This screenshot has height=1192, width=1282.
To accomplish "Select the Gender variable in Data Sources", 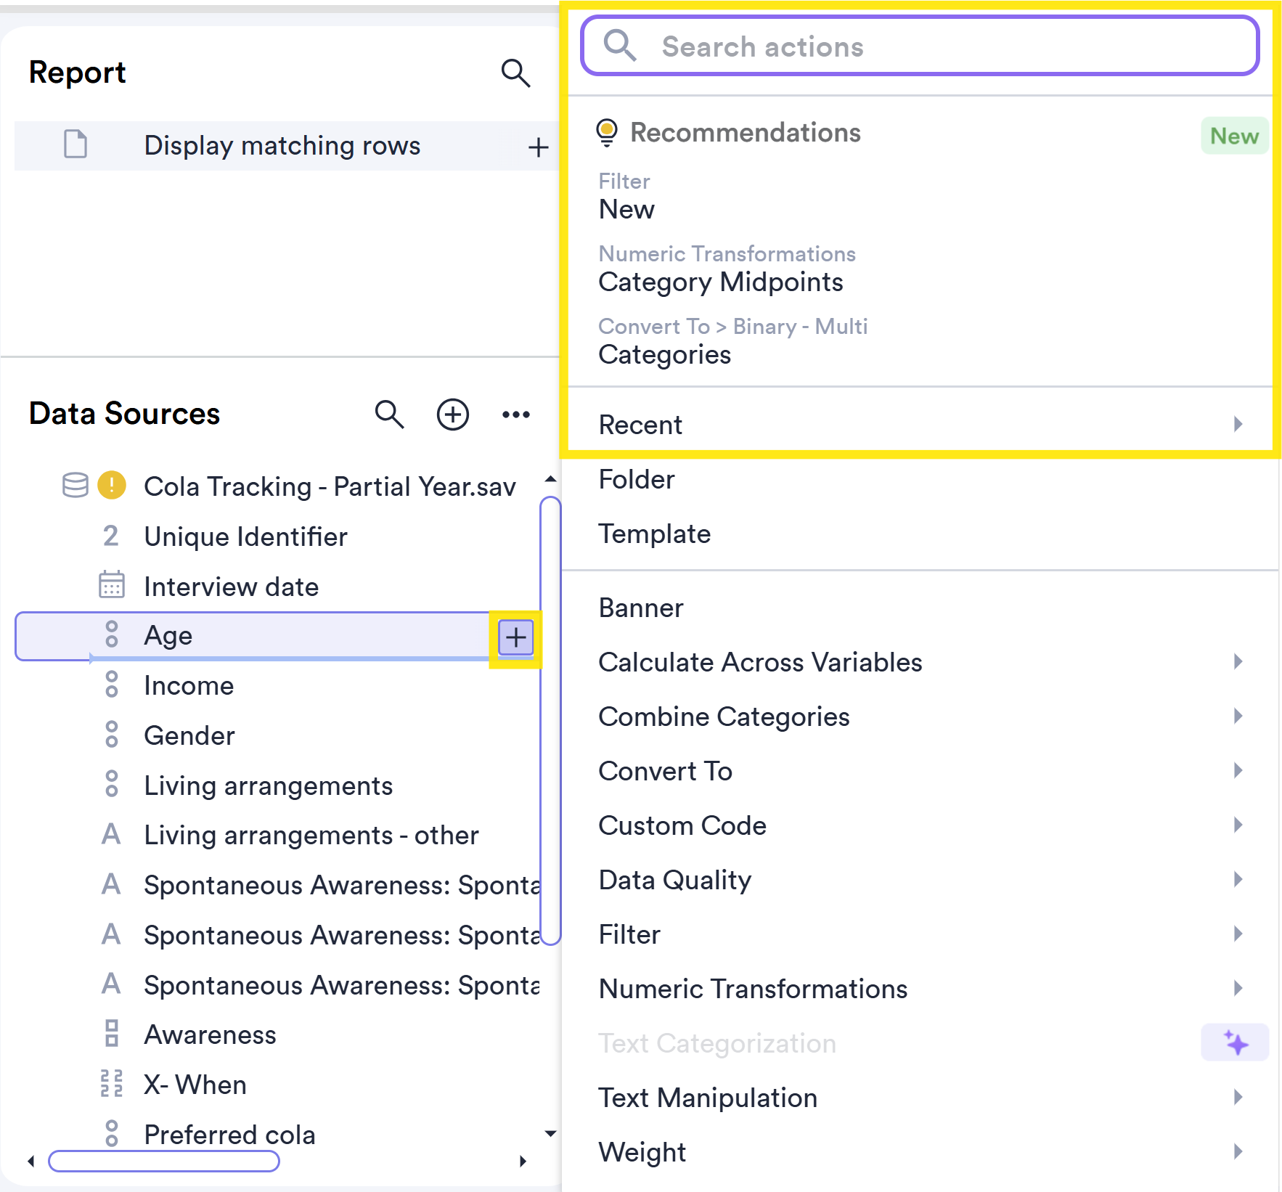I will click(189, 736).
